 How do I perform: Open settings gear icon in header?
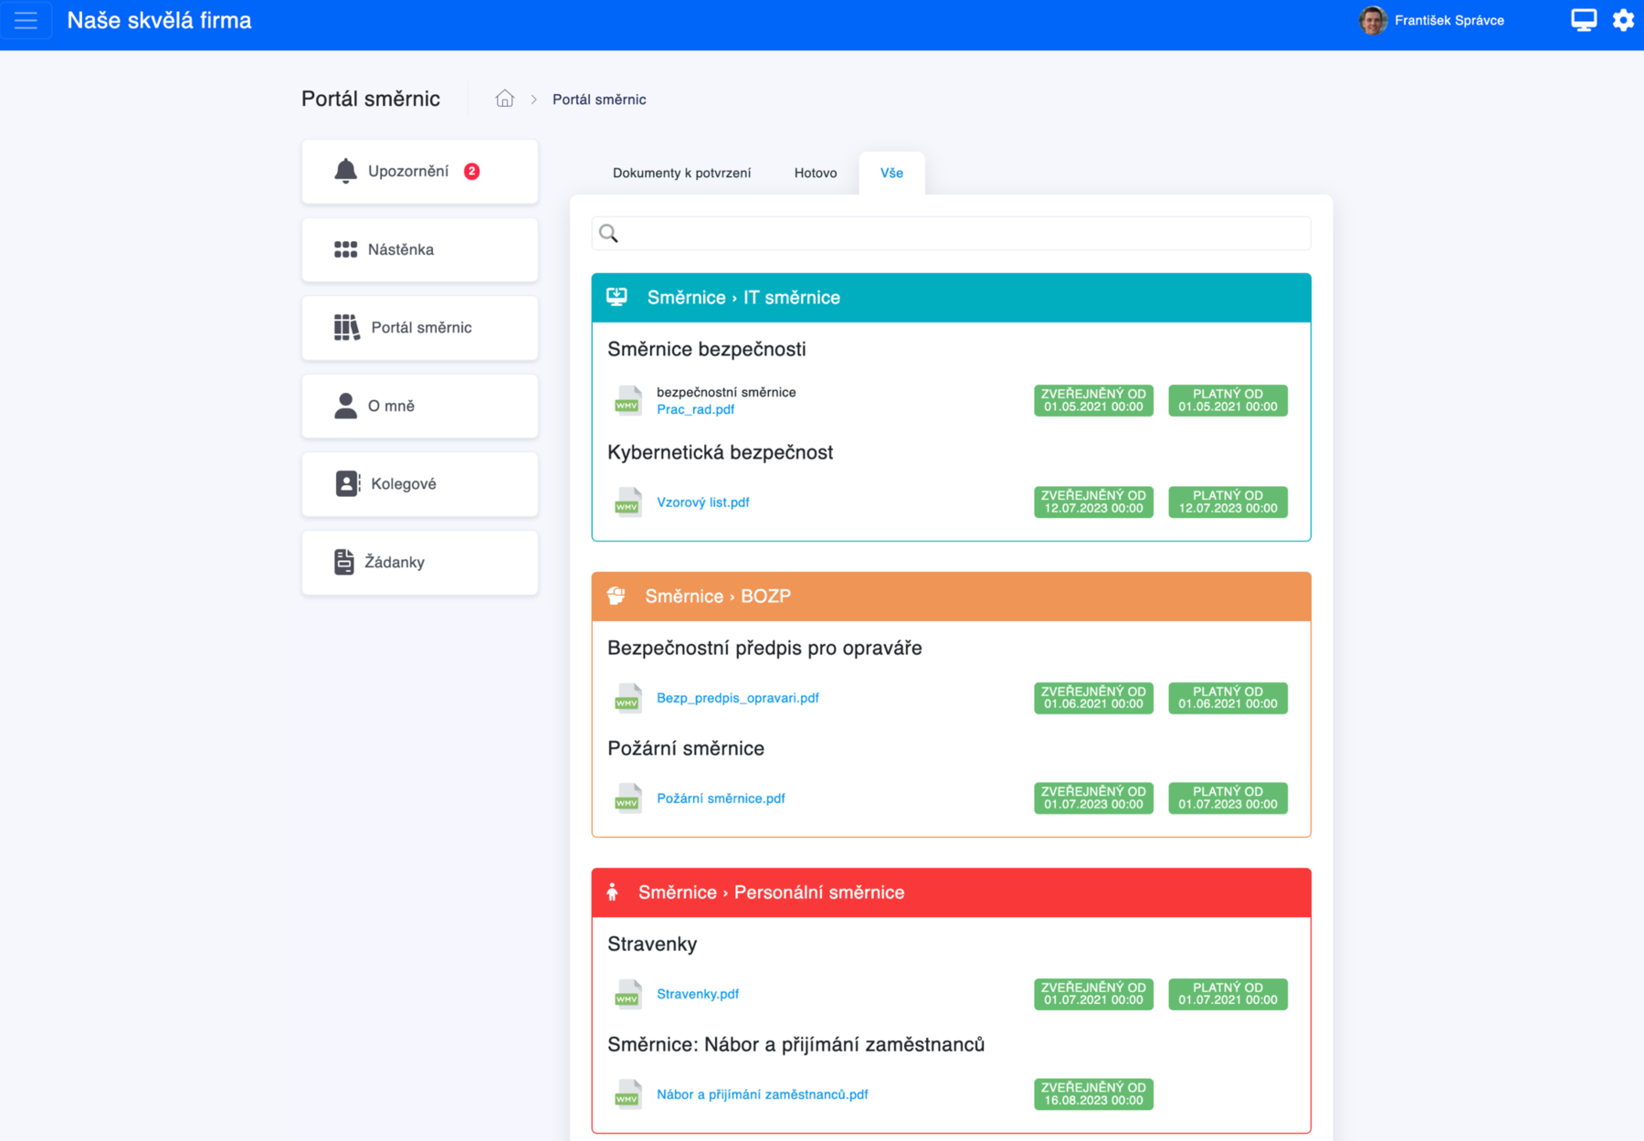(1623, 20)
